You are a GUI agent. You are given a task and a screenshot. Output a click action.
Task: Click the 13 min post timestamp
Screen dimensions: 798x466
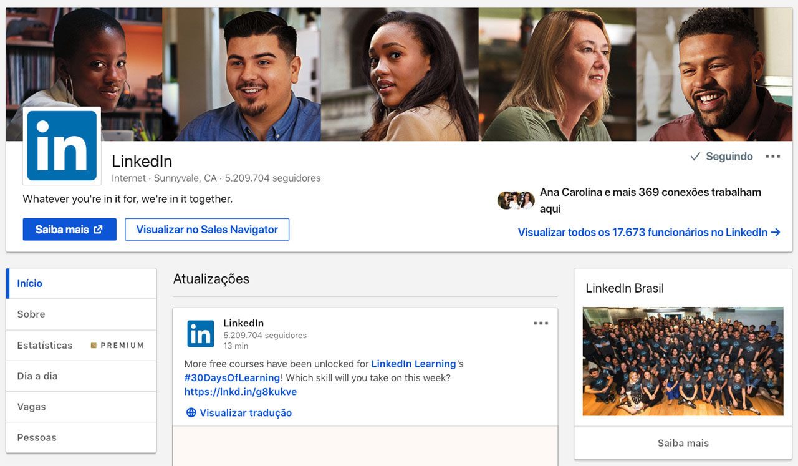(x=236, y=346)
